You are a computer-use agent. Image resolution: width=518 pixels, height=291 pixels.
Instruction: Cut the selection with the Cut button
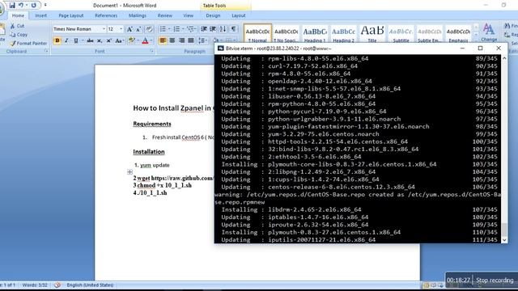[17, 26]
